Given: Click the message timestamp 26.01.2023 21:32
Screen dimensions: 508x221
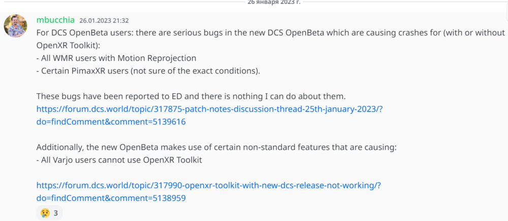Looking at the screenshot, I should click(104, 21).
